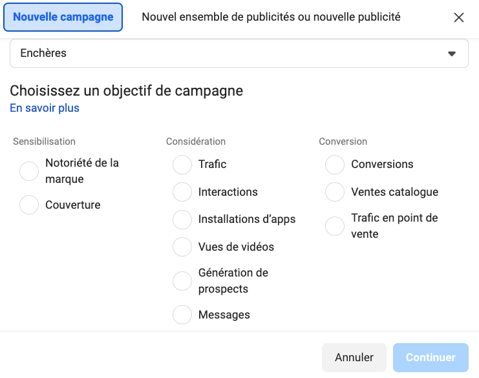Choose the Ventes catalogue objective
The image size is (479, 378).
[335, 192]
